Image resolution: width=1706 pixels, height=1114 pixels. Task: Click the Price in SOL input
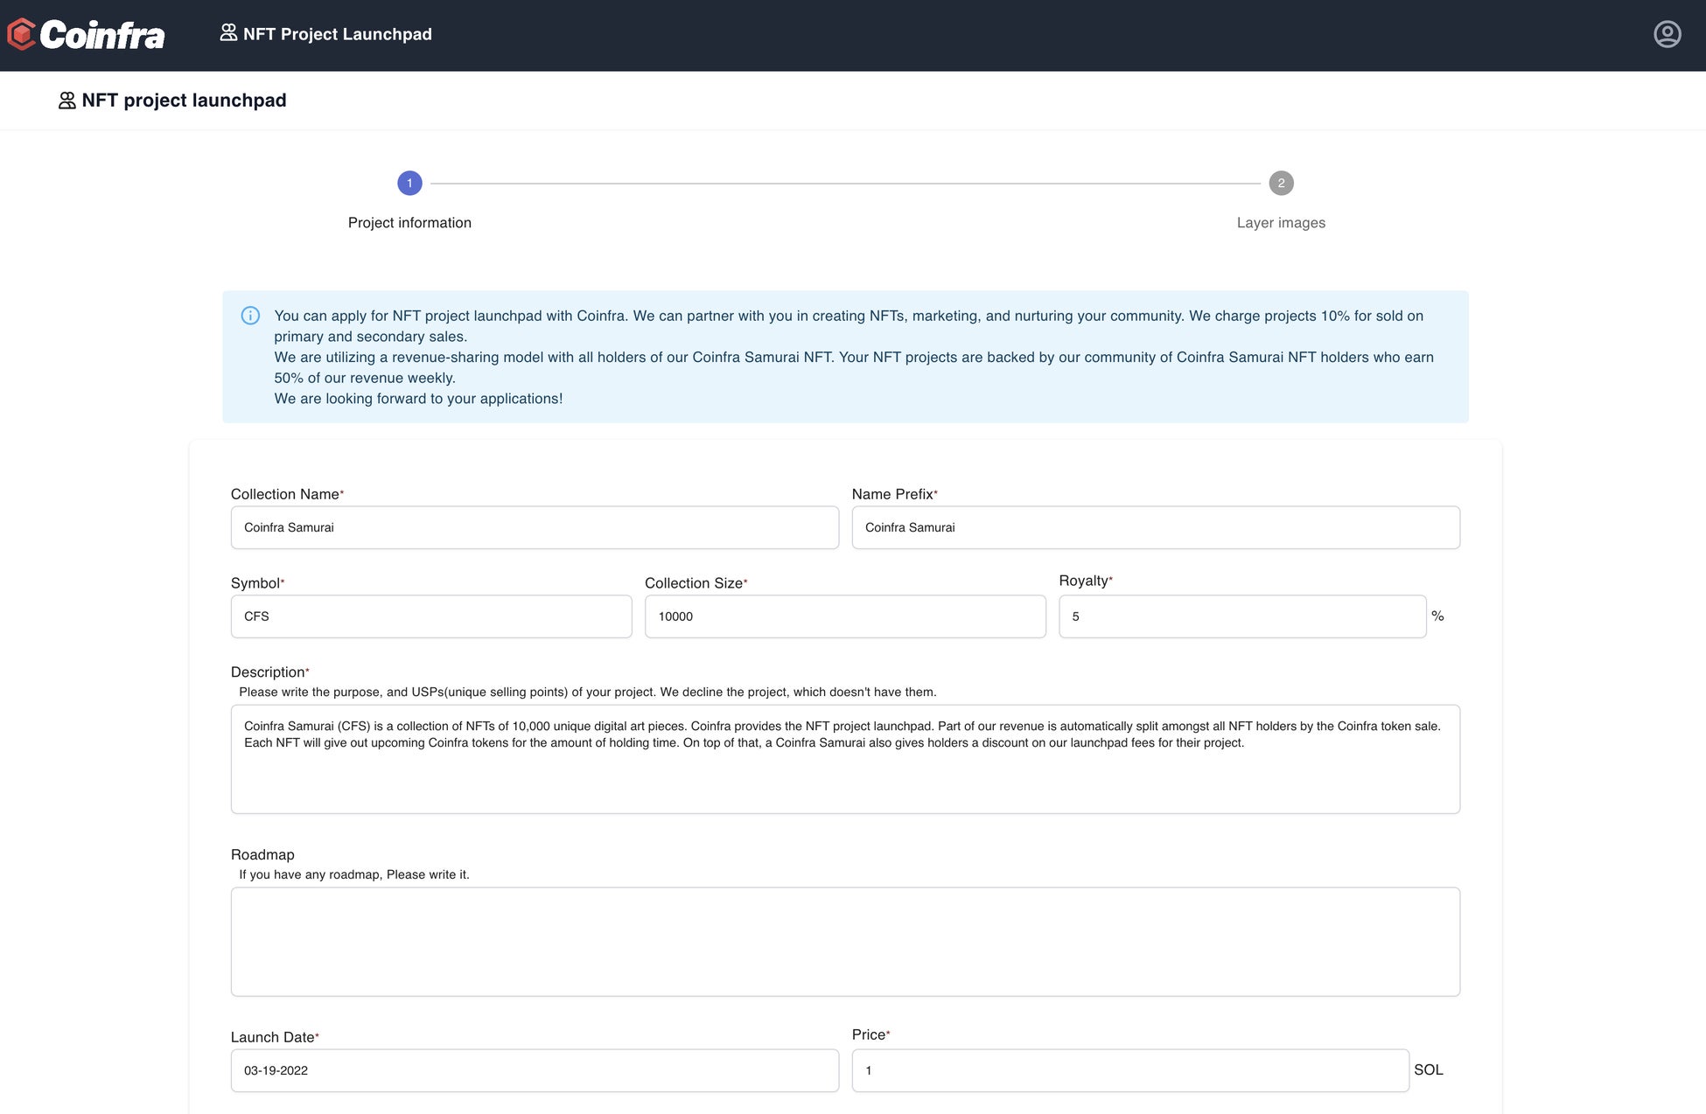tap(1130, 1070)
